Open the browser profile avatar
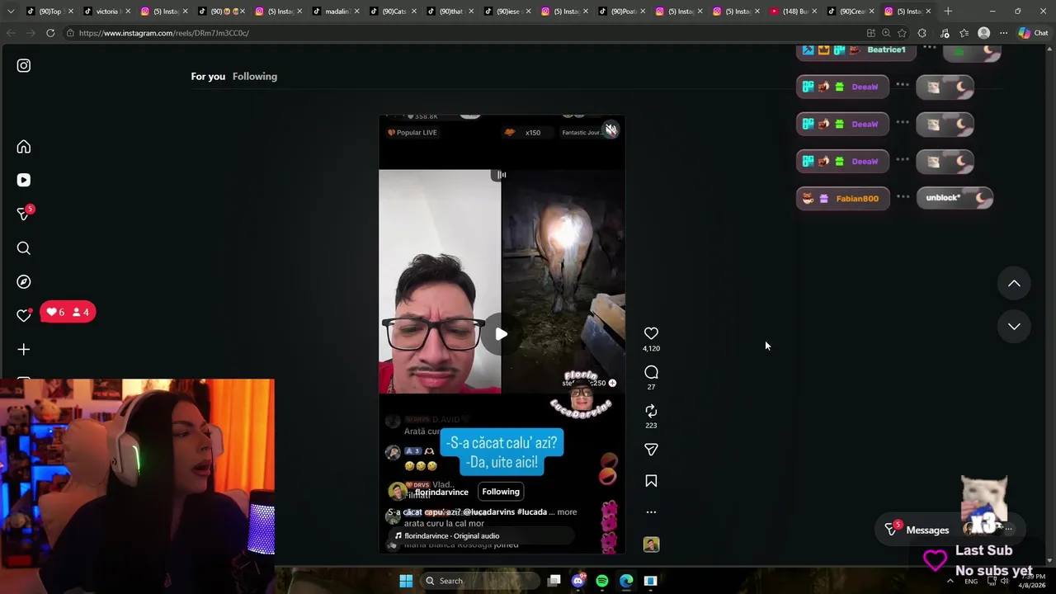Image resolution: width=1056 pixels, height=594 pixels. tap(983, 33)
